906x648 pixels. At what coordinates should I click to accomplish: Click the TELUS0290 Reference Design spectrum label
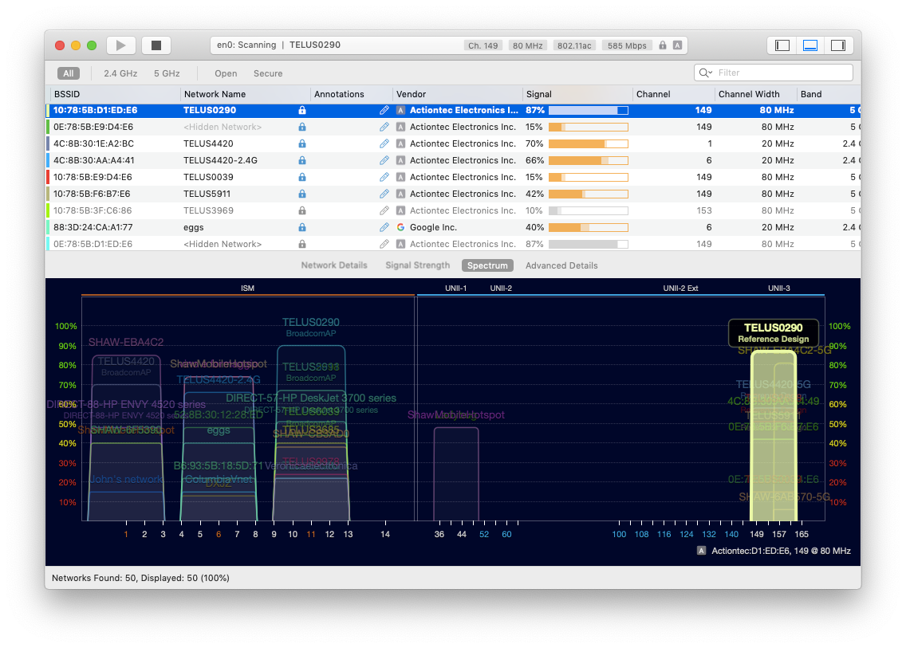click(x=773, y=332)
